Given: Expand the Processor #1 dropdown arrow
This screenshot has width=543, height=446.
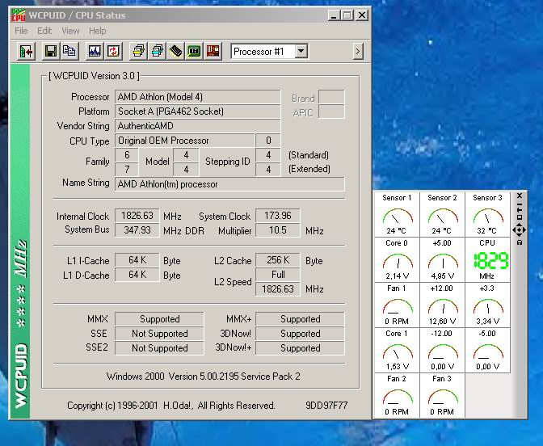Looking at the screenshot, I should point(301,52).
